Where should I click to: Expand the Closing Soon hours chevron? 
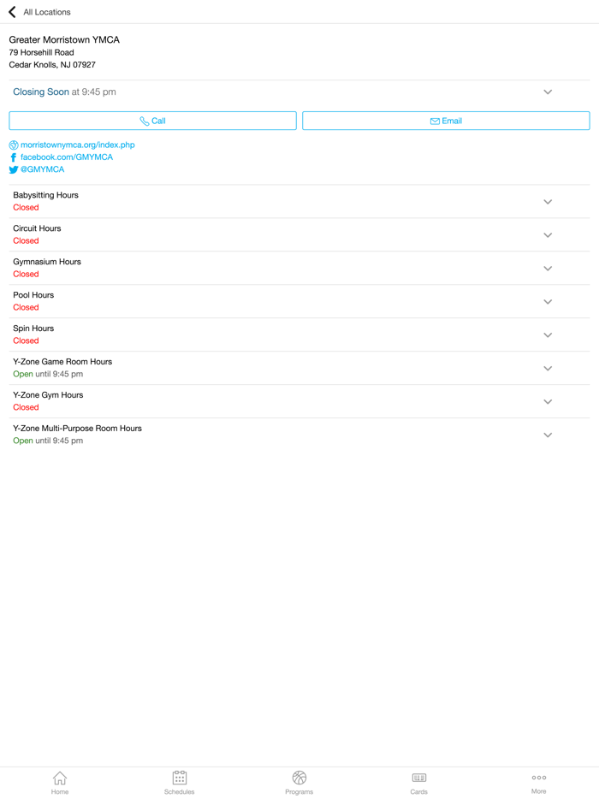pos(548,92)
